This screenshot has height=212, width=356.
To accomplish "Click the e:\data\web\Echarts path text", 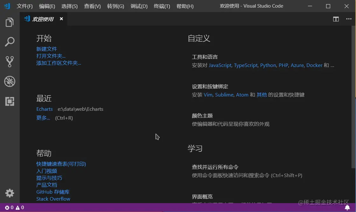I will coord(80,109).
